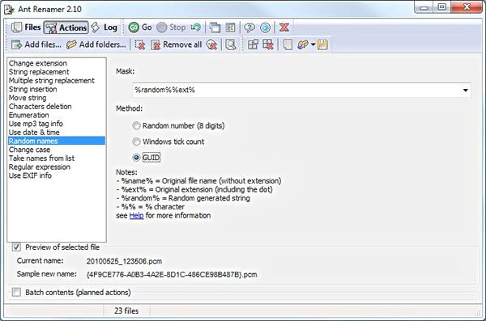Enable Batch contents (planned actions) checkbox
486x321 pixels.
[16, 292]
